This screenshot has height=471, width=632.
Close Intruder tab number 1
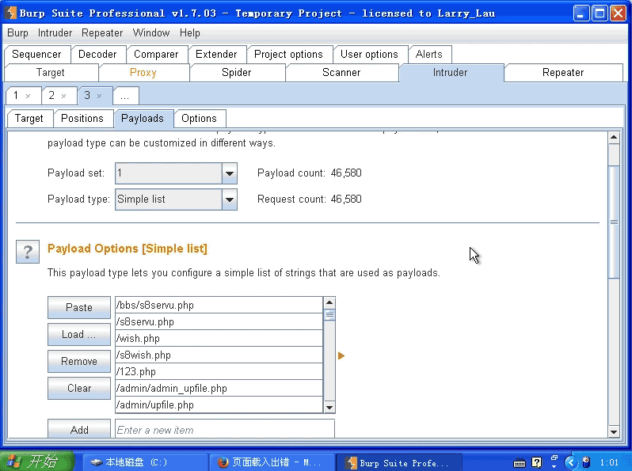click(28, 96)
